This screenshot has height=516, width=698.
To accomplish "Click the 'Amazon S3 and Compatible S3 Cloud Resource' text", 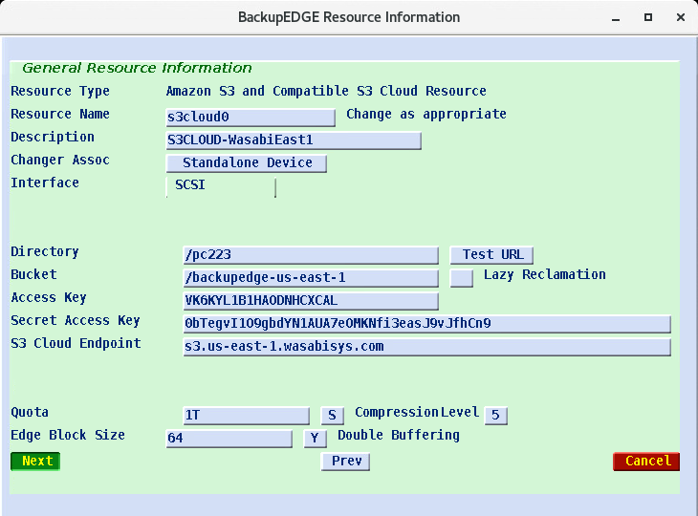I will [326, 91].
